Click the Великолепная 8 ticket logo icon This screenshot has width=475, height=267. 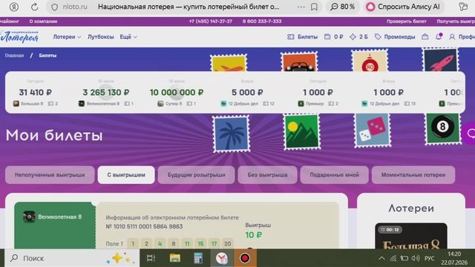[x=29, y=217]
